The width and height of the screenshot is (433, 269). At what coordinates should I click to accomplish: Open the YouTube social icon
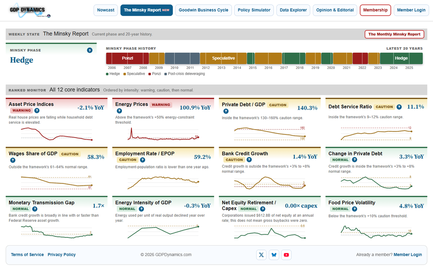[286, 255]
